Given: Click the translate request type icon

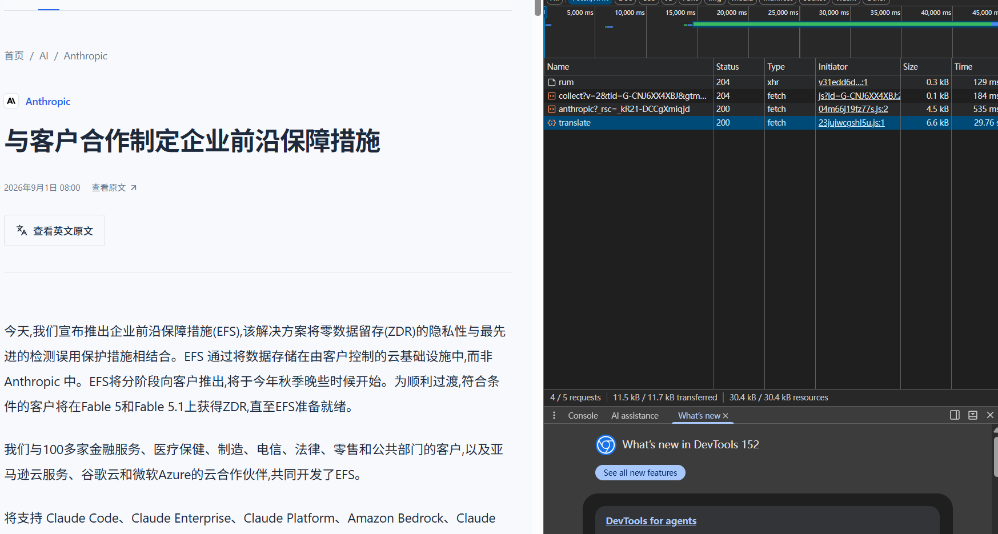Looking at the screenshot, I should (x=552, y=123).
